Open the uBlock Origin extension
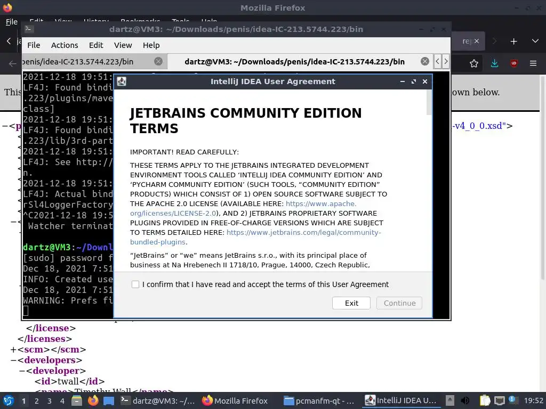Screen dimensions: 546x409 [x=514, y=63]
